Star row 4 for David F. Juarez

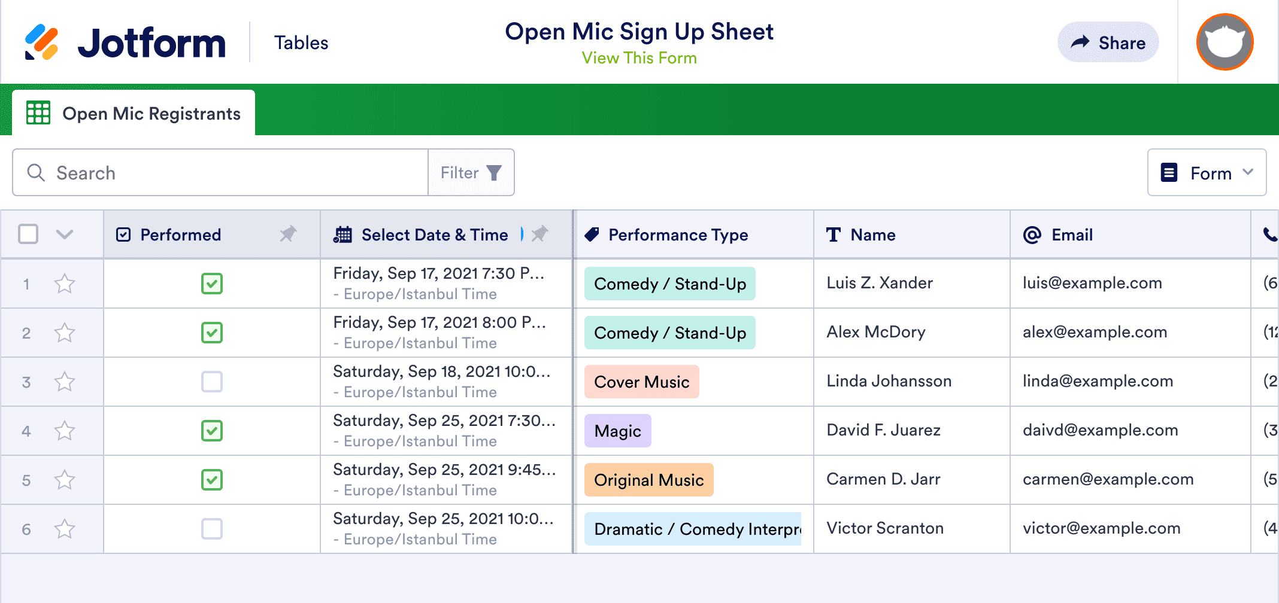[x=65, y=431]
